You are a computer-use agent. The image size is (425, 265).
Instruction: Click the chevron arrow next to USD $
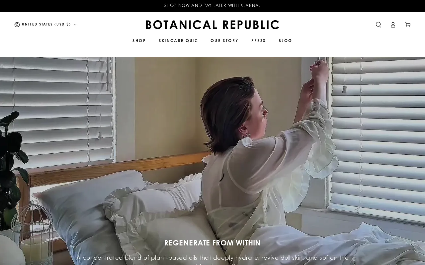tap(75, 25)
